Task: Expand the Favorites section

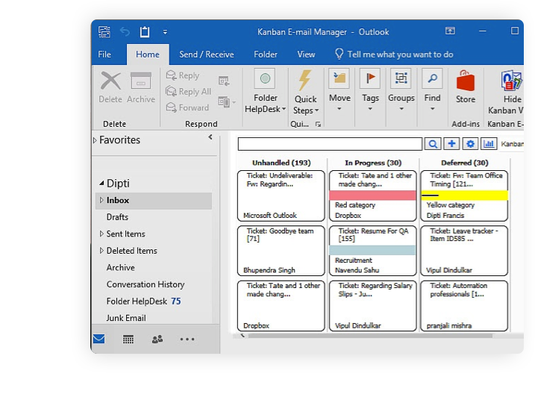Action: pos(96,140)
